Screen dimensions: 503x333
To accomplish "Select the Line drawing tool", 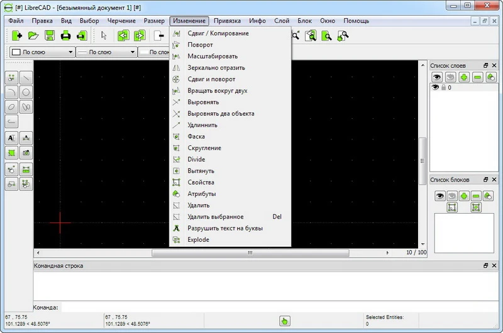I will tap(26, 77).
